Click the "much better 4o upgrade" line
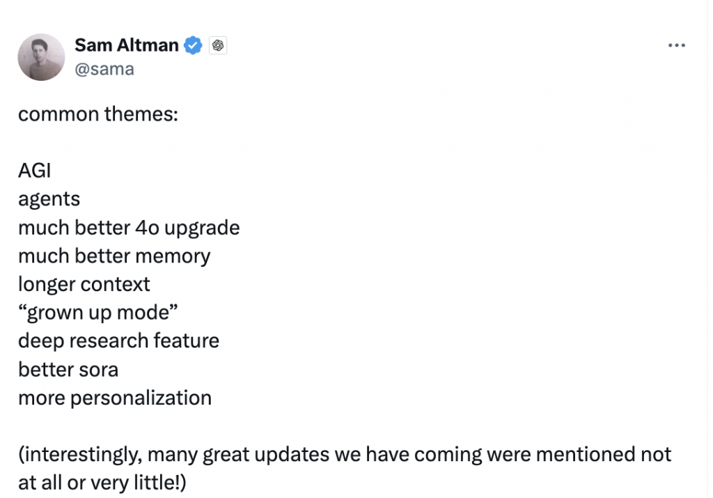Image resolution: width=713 pixels, height=498 pixels. (x=129, y=228)
